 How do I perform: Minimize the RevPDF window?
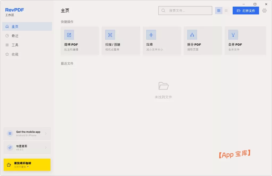tap(244, 4)
